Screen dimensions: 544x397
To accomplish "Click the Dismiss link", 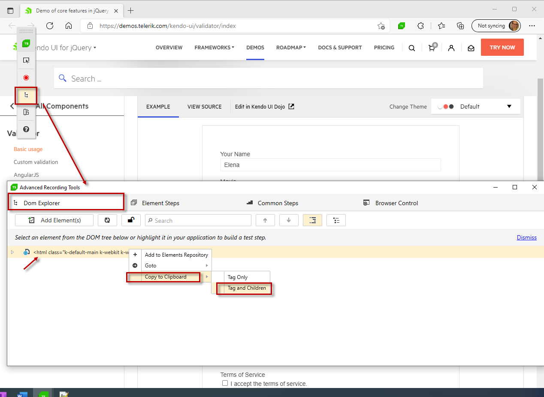I will pos(526,237).
